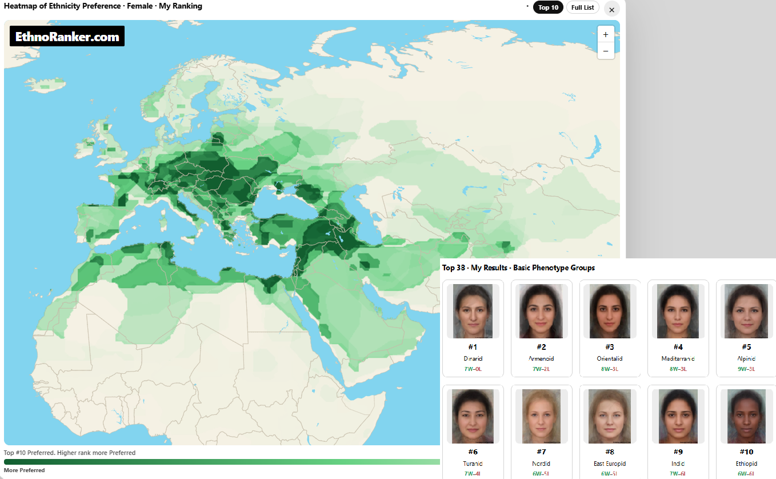This screenshot has width=776, height=479.
Task: Open the Mediterranid face thumbnail
Action: click(678, 312)
